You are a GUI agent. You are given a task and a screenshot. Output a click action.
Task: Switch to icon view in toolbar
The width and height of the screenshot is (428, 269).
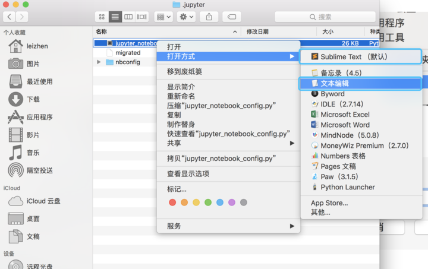[102, 17]
